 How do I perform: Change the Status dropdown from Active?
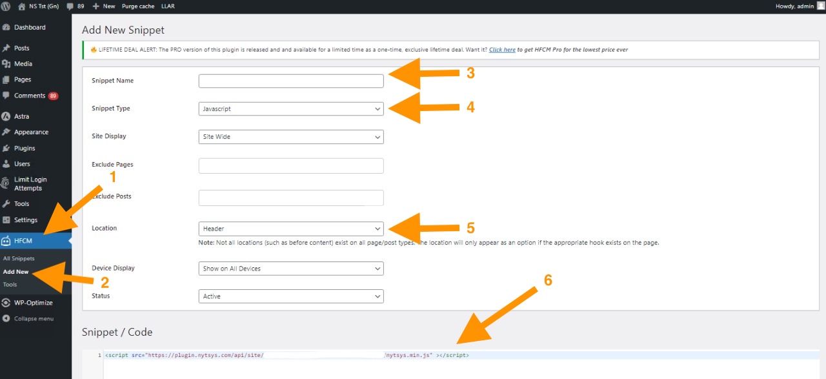[290, 296]
